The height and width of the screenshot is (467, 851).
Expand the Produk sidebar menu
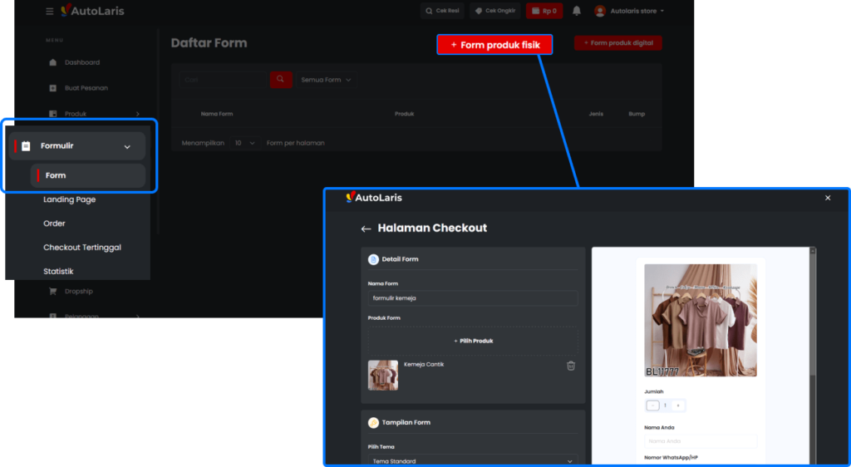coord(93,113)
